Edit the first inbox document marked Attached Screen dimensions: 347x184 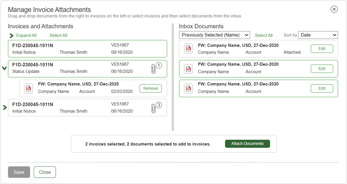coord(322,49)
